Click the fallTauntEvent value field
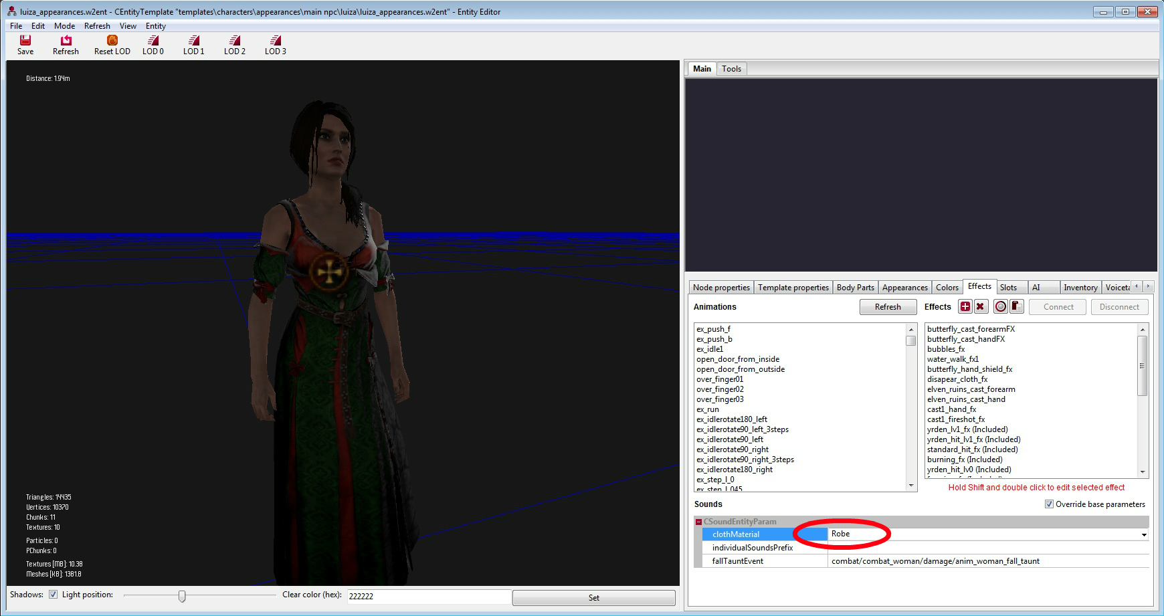Screen dimensions: 1164x616 pyautogui.click(x=988, y=561)
